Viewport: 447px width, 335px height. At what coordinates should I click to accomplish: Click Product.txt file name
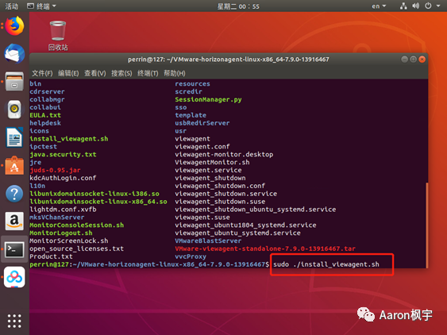(51, 256)
